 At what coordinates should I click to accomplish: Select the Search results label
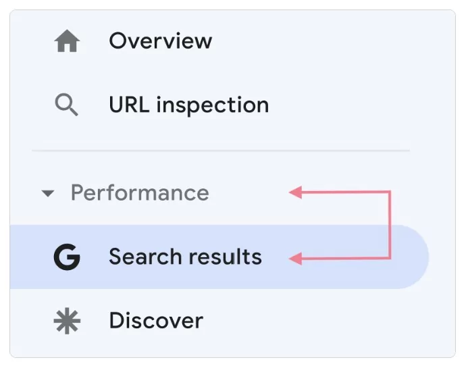pos(185,257)
